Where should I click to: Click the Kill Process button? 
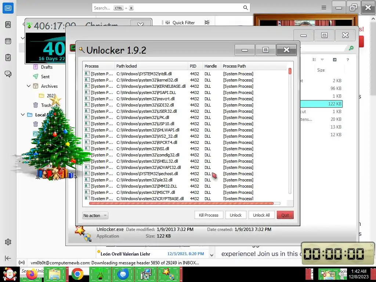point(209,215)
